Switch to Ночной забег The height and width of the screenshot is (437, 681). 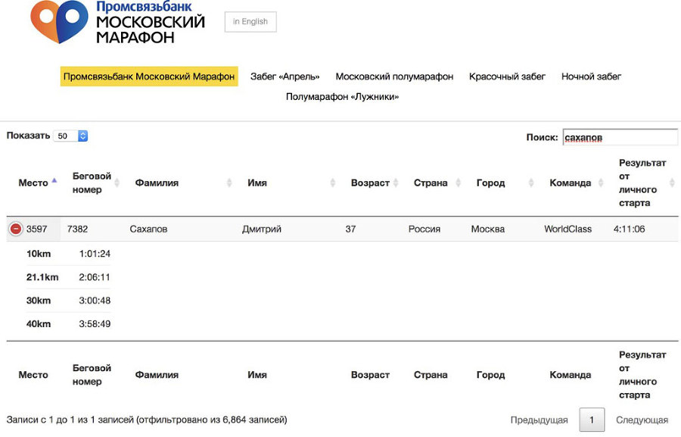click(x=591, y=76)
